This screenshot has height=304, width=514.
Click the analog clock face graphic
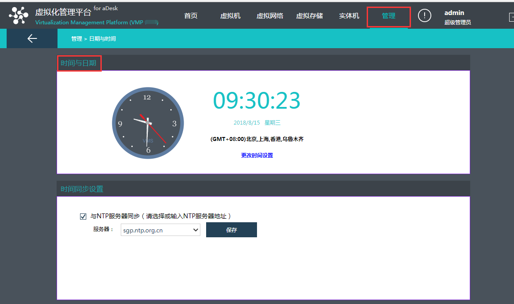[x=148, y=123]
